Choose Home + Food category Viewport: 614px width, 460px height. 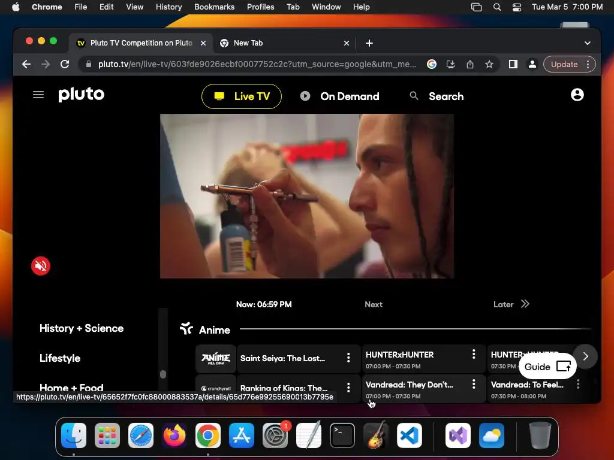[72, 388]
